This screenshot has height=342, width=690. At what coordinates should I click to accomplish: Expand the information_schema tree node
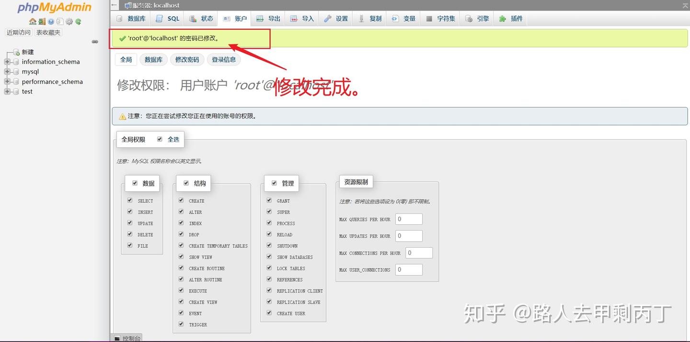click(7, 62)
